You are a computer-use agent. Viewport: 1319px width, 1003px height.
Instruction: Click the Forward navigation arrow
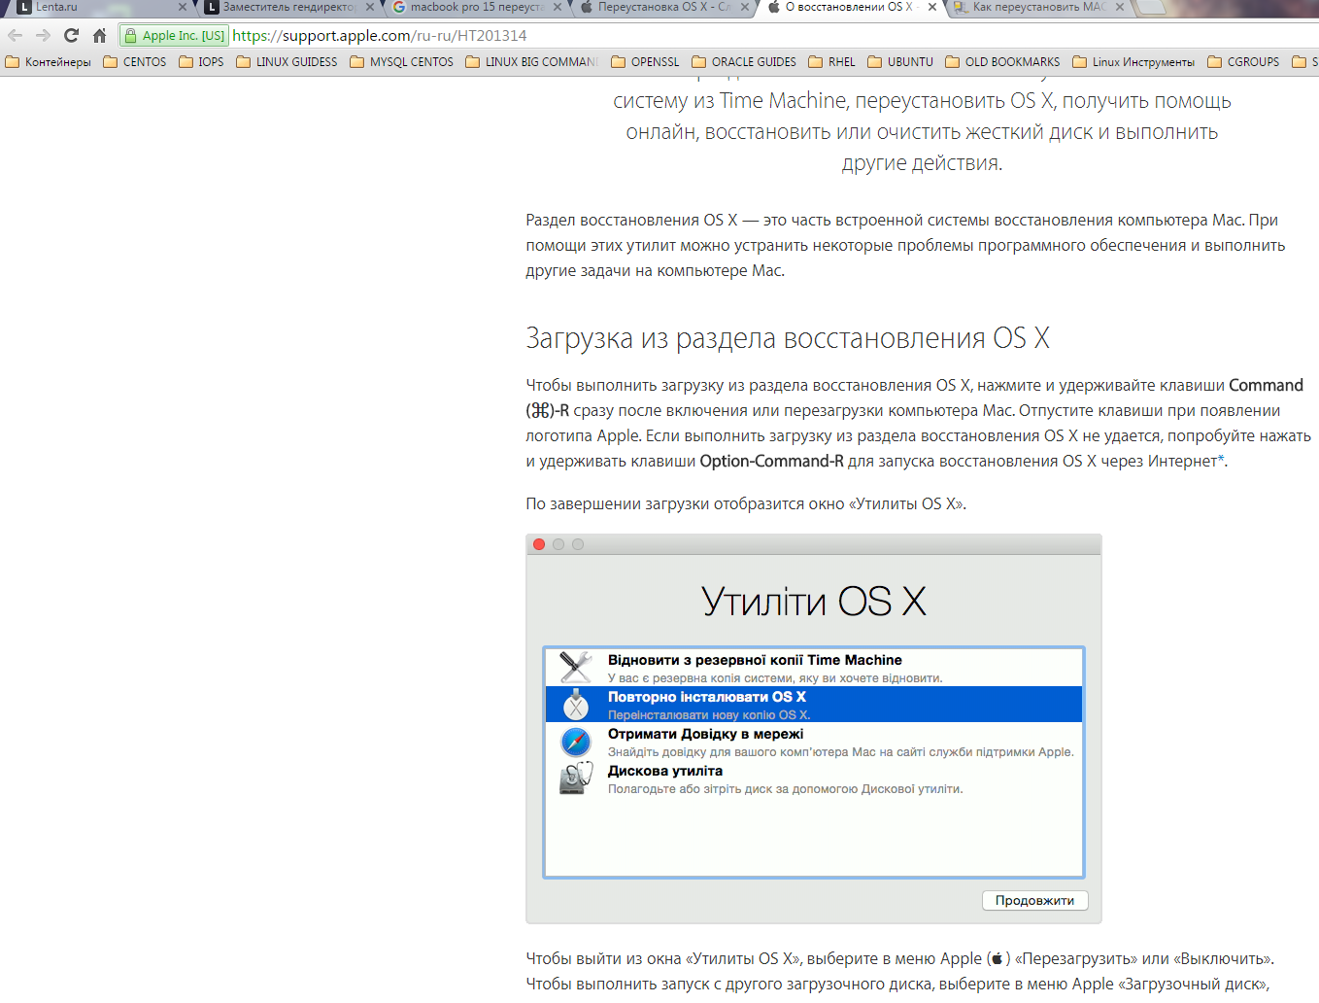coord(43,36)
